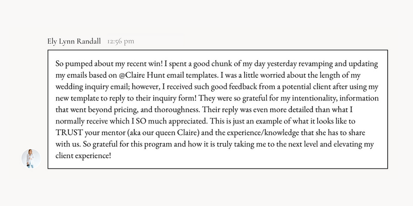Click the word mentor
Viewport: 413px width, 206px height.
(x=113, y=133)
